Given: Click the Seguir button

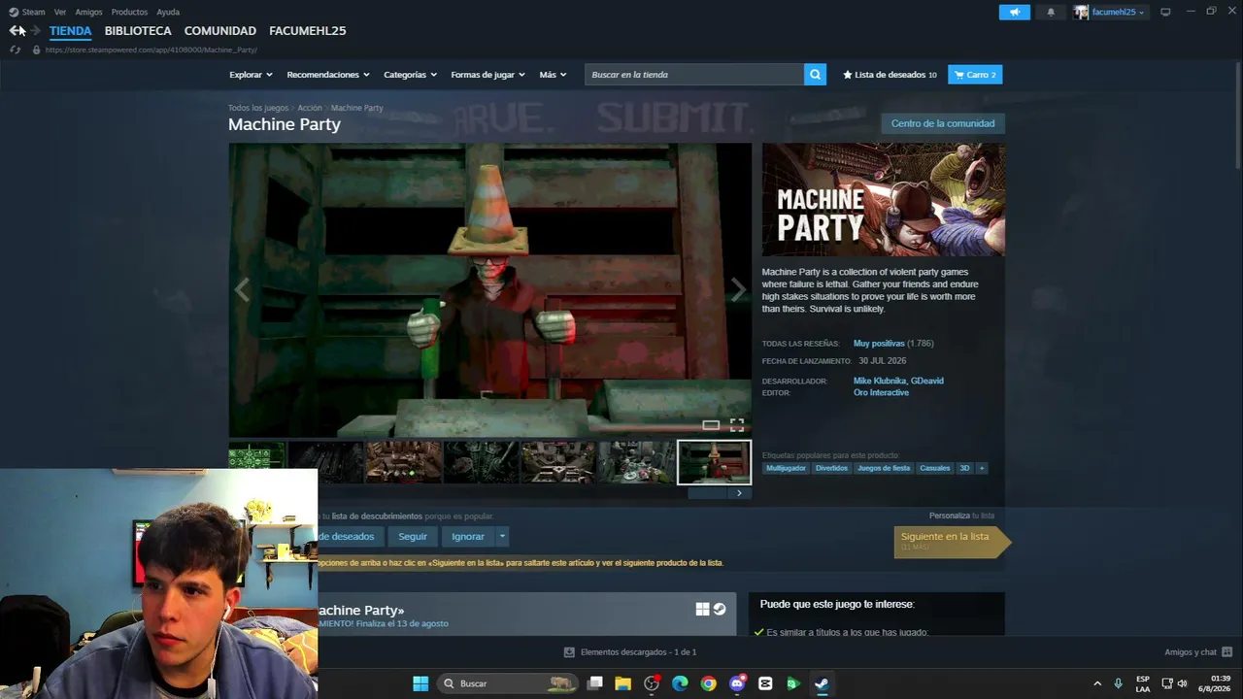Looking at the screenshot, I should tap(413, 536).
